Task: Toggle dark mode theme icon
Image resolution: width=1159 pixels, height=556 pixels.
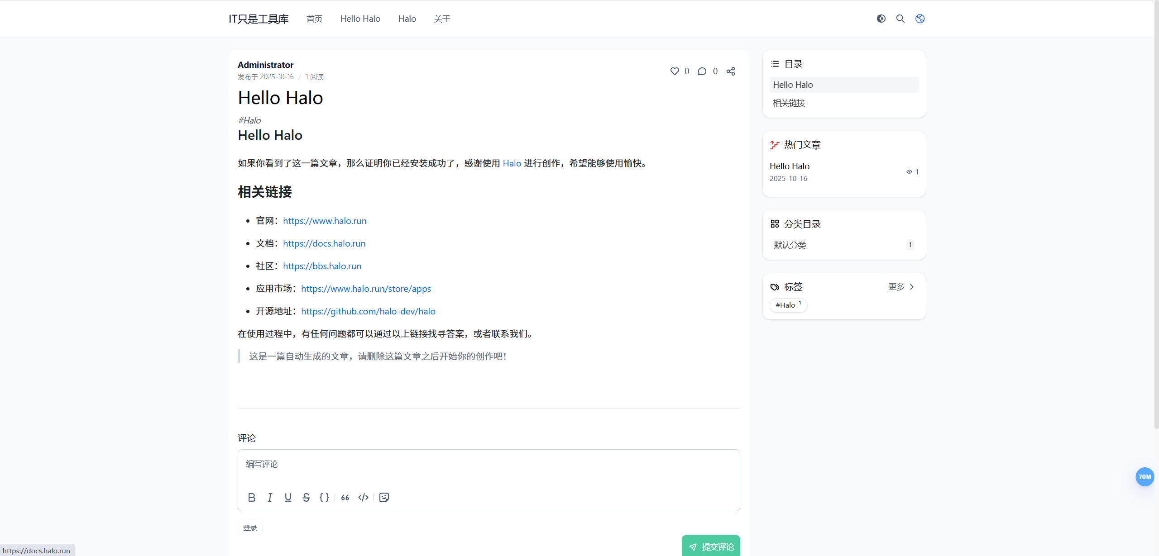Action: pyautogui.click(x=881, y=19)
